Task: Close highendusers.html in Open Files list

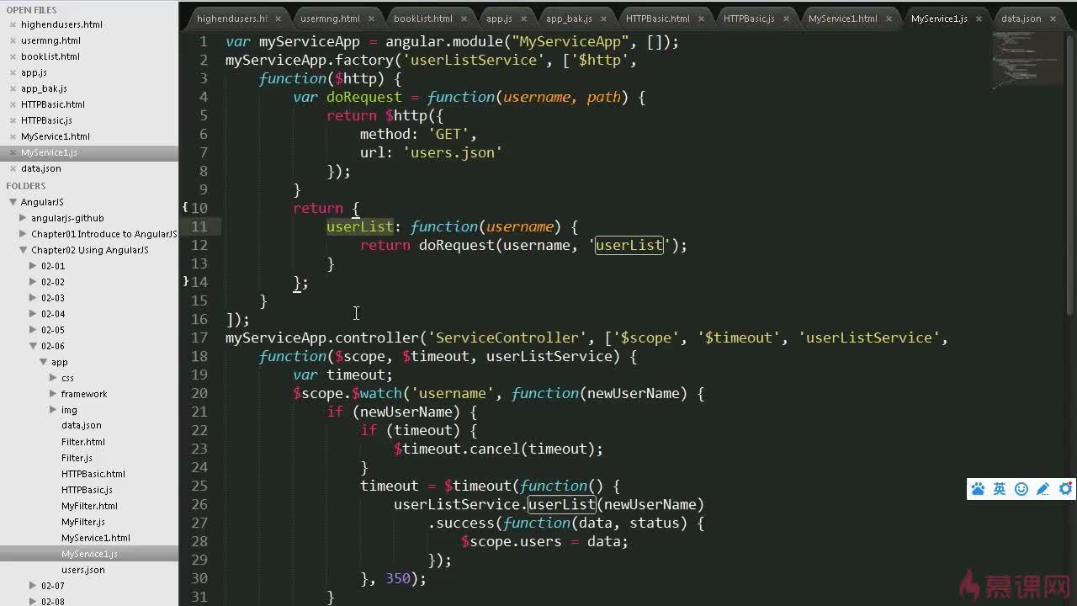Action: [x=13, y=24]
